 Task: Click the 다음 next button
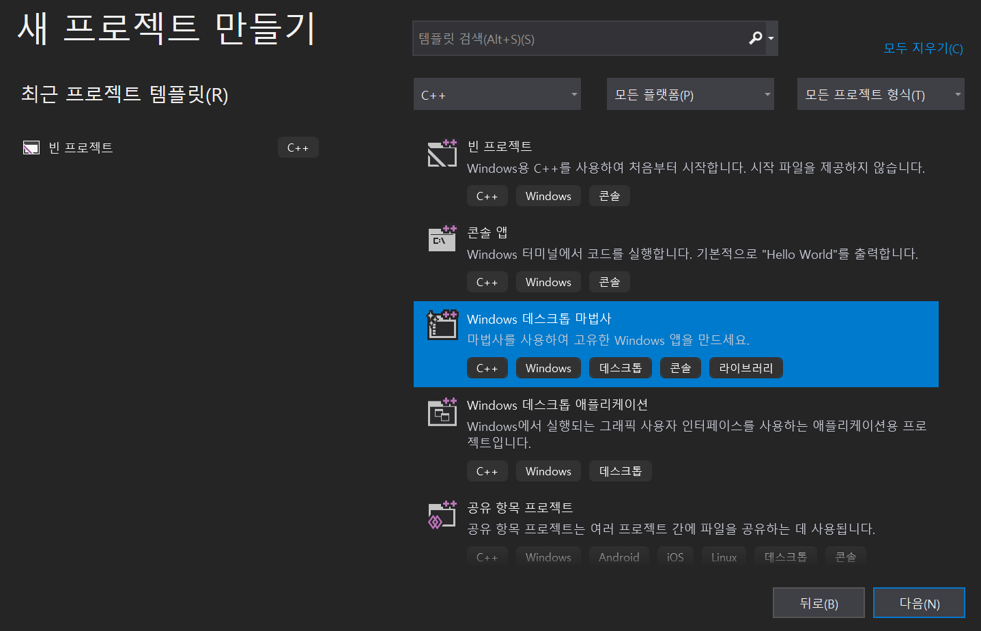point(919,603)
